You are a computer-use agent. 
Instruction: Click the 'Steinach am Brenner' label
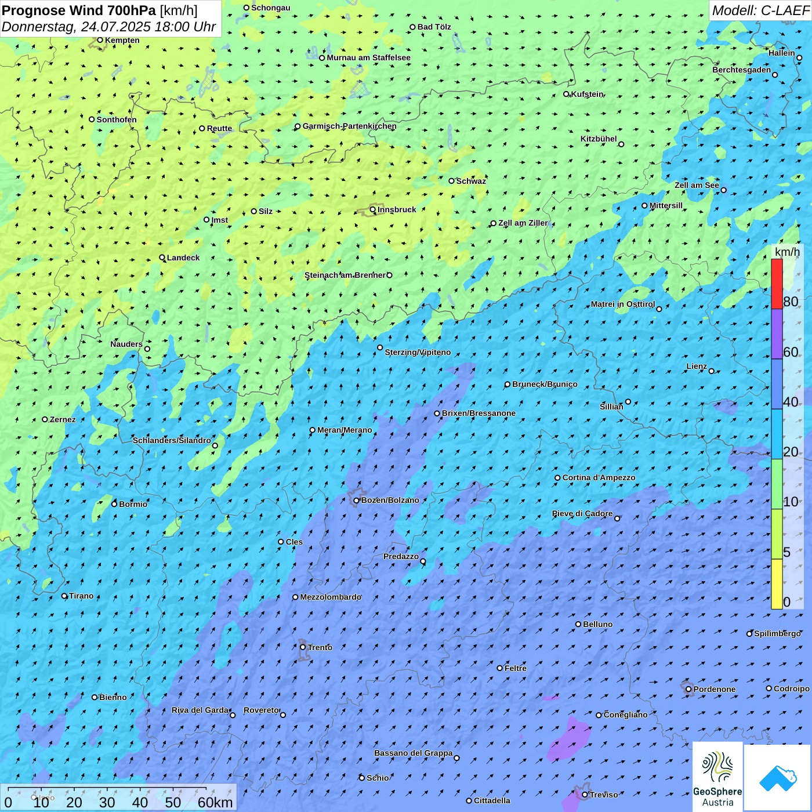coord(345,275)
